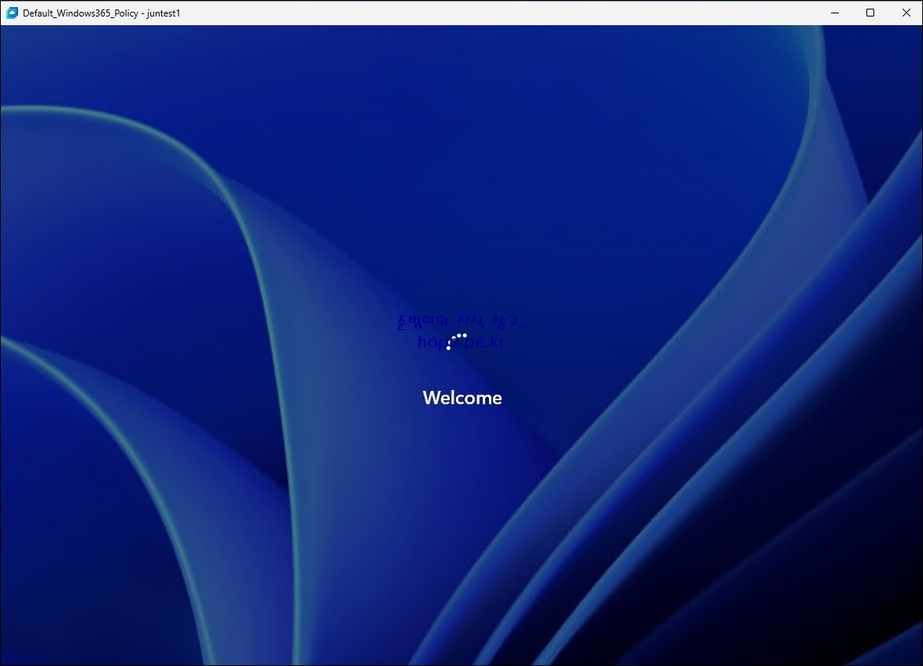Screen dimensions: 923x666
Task: Click the loading spinner above Welcome
Action: tap(457, 341)
